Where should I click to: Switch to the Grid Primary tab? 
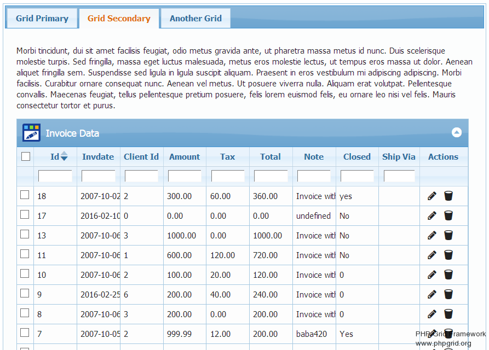point(42,19)
